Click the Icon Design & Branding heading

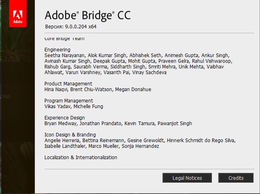(70, 135)
